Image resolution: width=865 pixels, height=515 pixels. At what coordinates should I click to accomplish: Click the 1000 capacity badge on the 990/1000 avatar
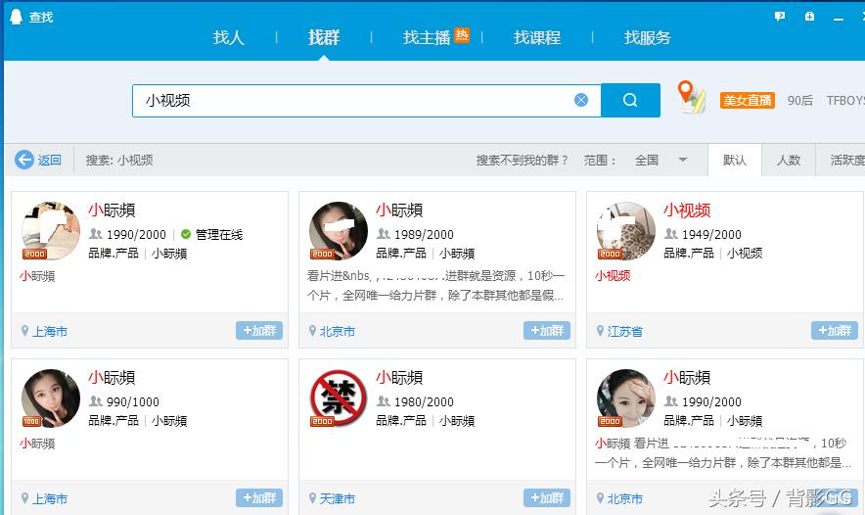tap(32, 421)
